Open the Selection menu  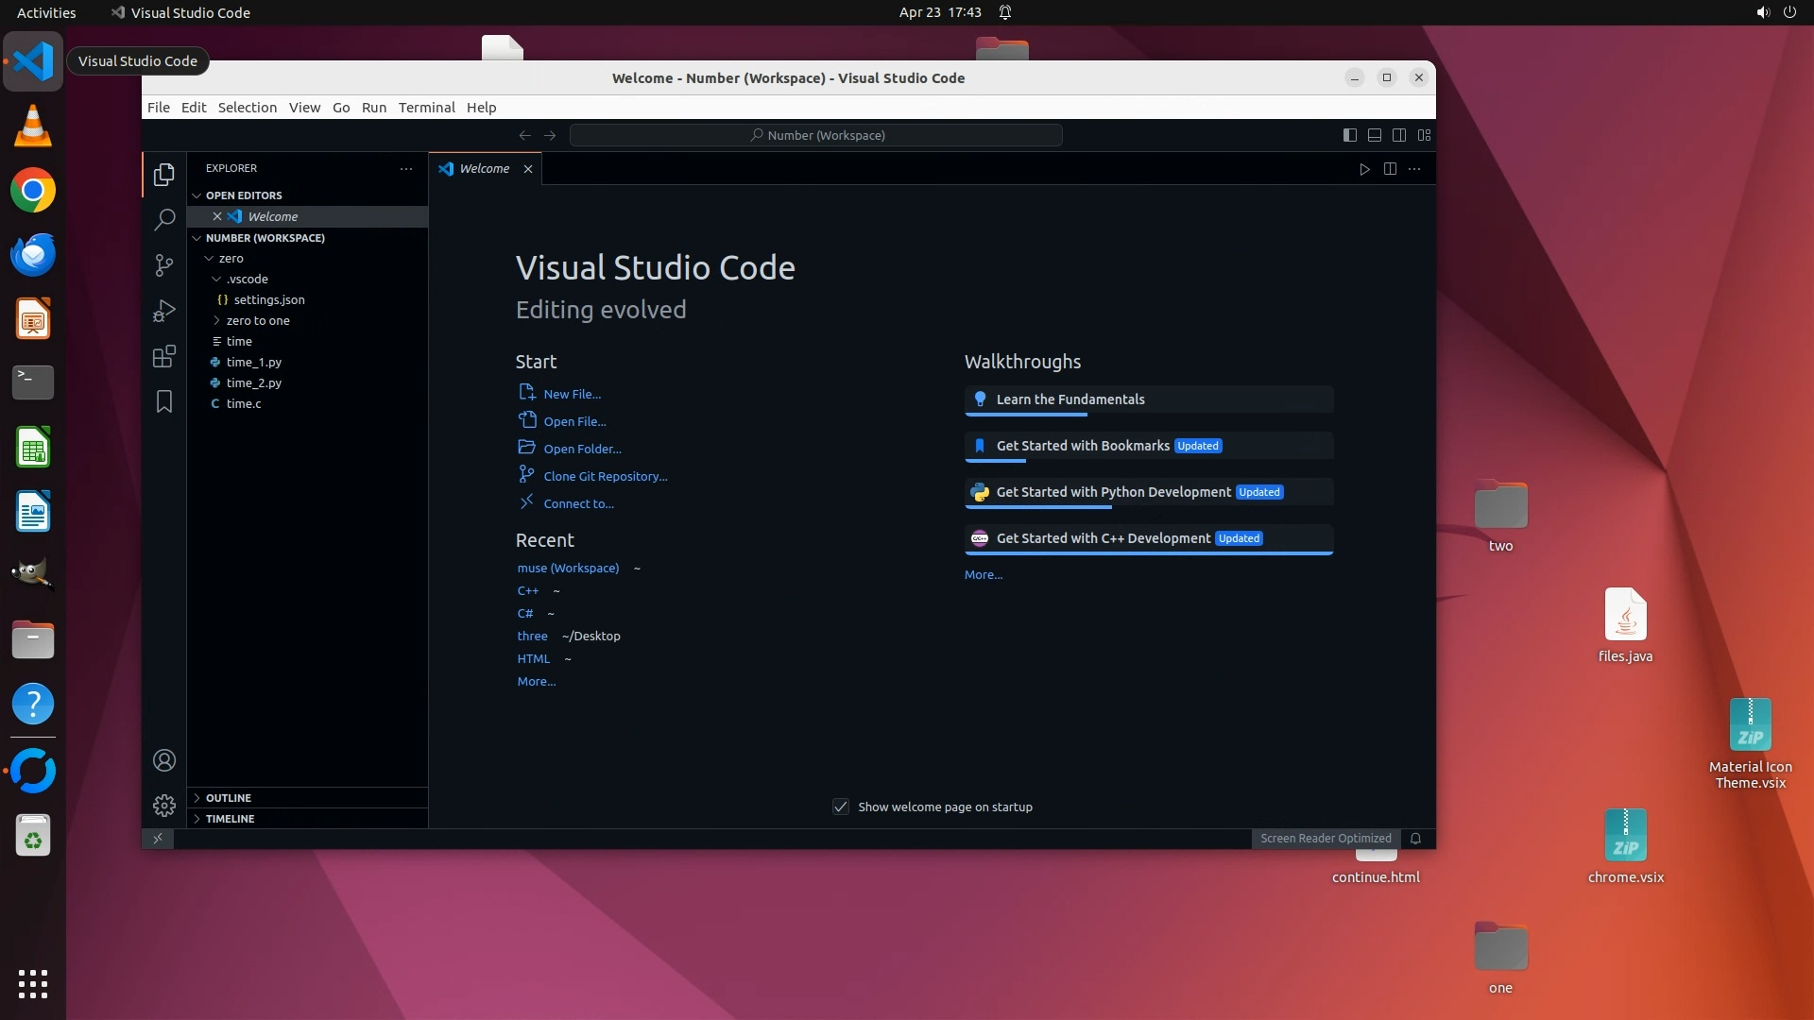(x=247, y=108)
